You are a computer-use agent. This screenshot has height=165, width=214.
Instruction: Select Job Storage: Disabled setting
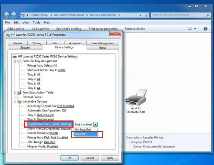point(41,142)
